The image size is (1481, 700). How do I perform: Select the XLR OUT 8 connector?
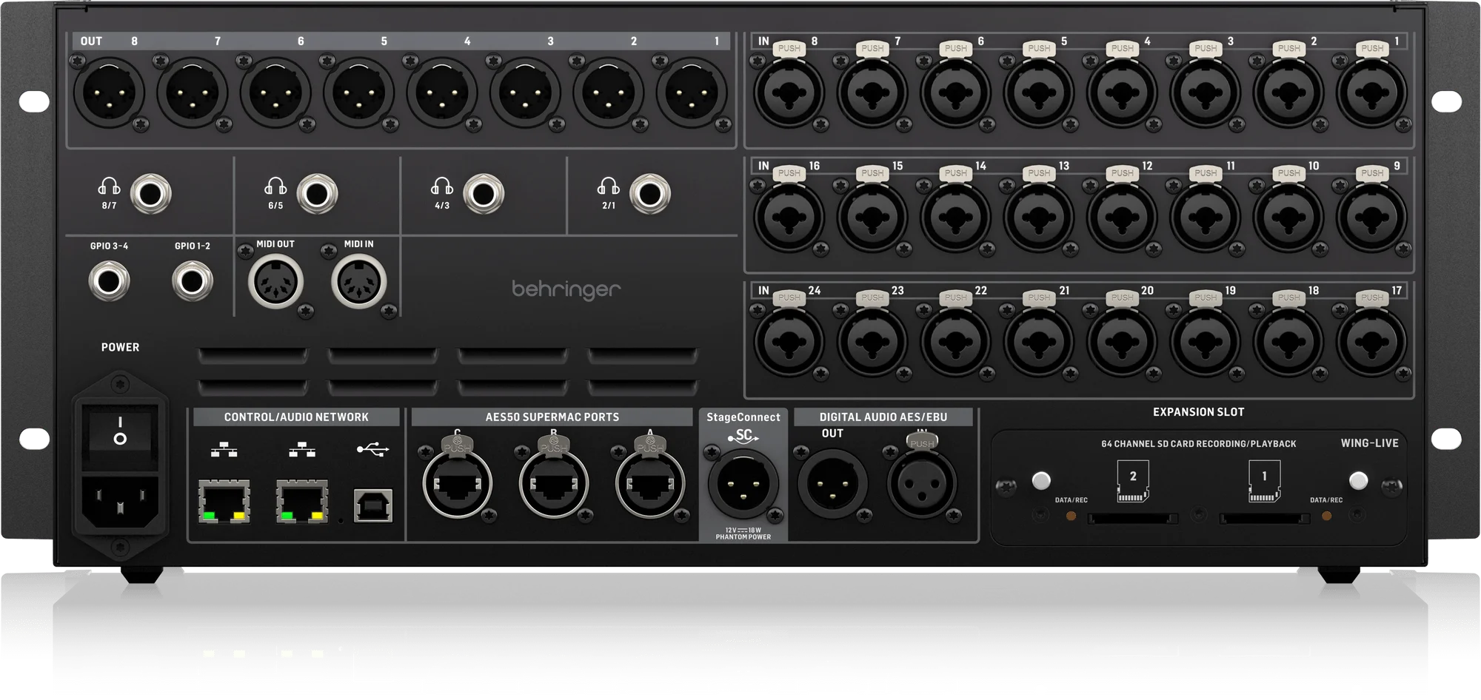(x=109, y=92)
